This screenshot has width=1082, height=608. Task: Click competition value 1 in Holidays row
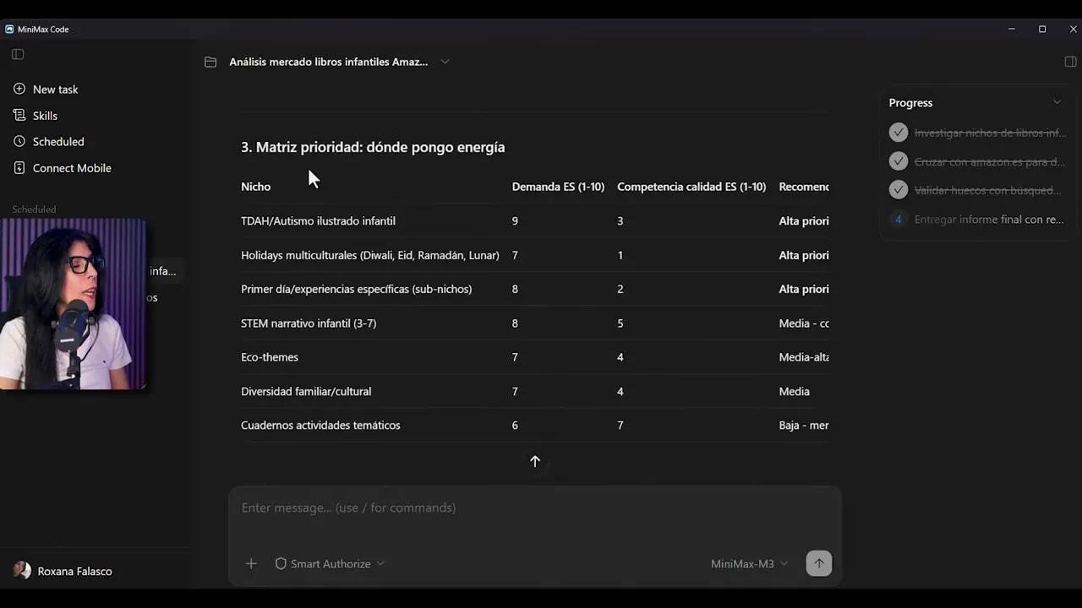pos(620,255)
